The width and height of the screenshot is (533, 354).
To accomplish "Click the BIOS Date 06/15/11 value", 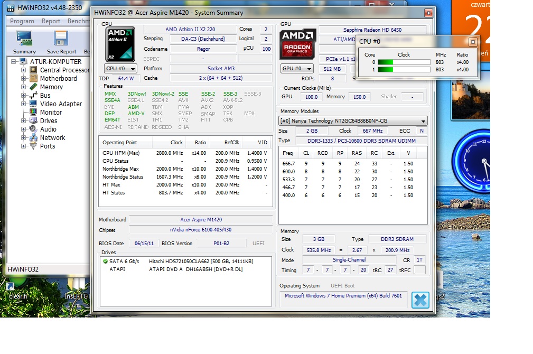I will coord(144,244).
